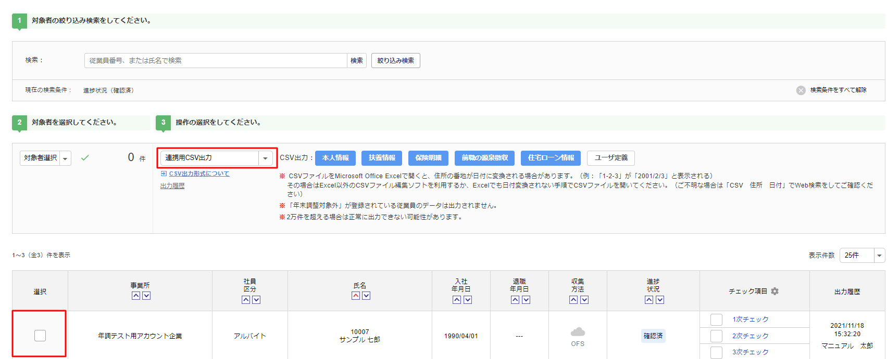Sort 社員区分 column ascending arrow

pos(246,300)
